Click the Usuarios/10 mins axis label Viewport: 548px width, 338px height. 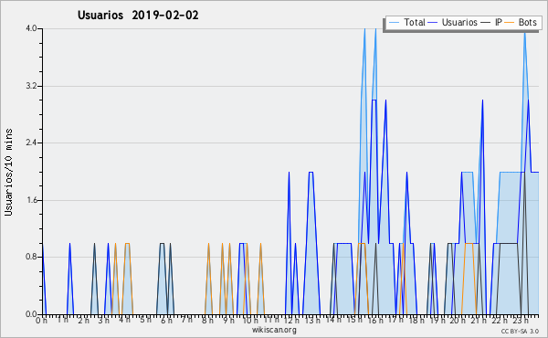click(x=8, y=172)
